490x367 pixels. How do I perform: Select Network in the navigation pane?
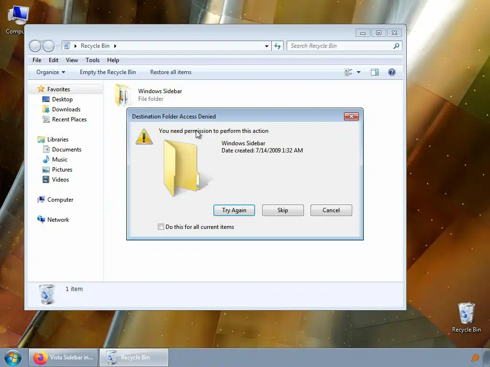pyautogui.click(x=58, y=220)
